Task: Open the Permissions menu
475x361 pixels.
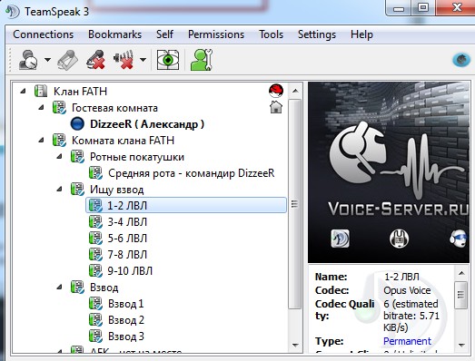Action: tap(216, 34)
